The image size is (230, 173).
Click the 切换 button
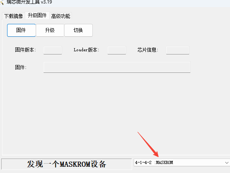(x=78, y=30)
